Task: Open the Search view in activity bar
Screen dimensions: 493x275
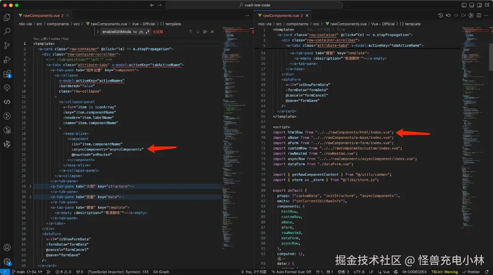Action: [x=7, y=32]
